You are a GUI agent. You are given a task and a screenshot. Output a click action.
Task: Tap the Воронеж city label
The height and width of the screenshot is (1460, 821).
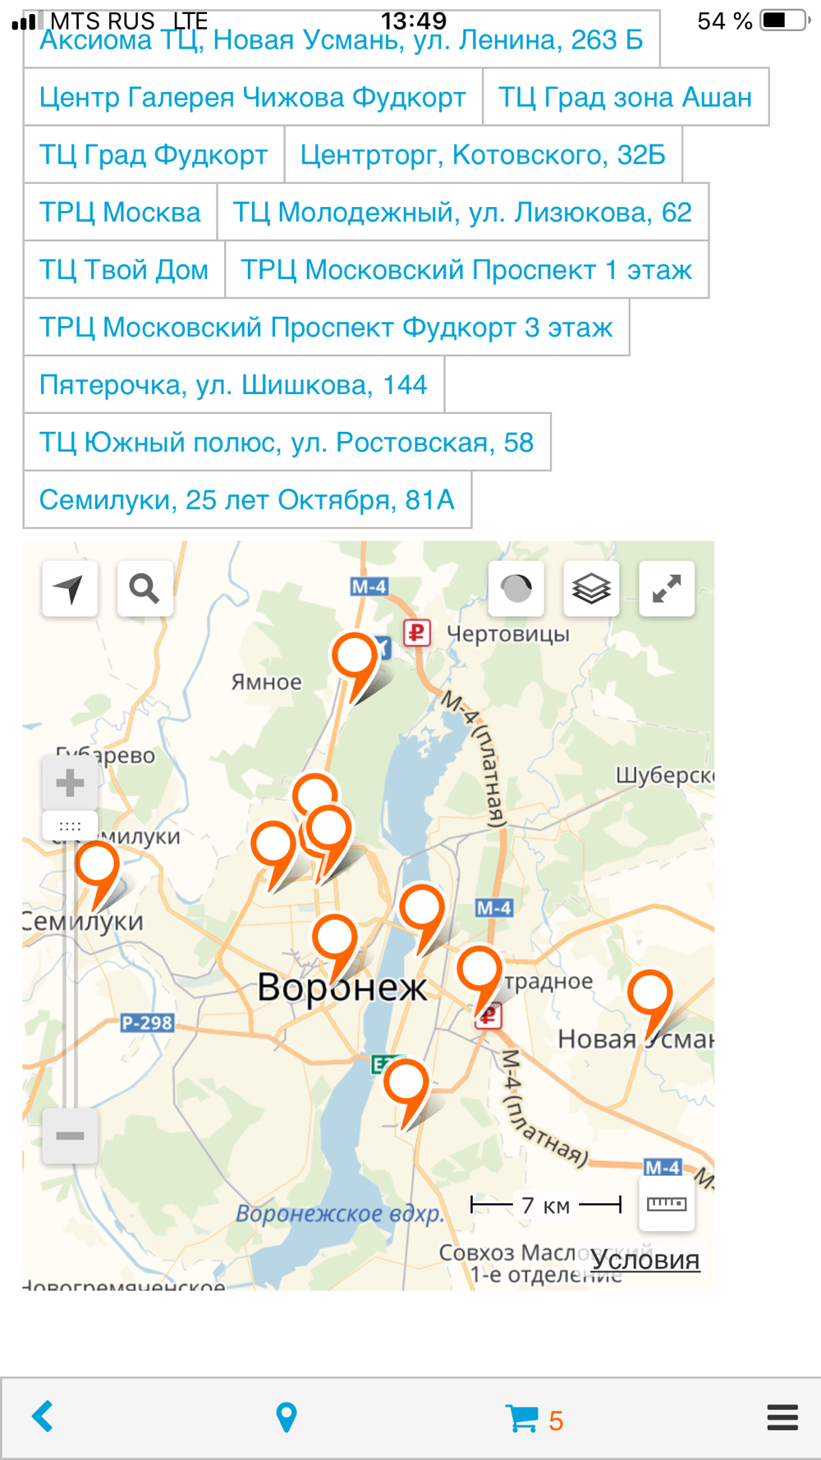click(342, 986)
